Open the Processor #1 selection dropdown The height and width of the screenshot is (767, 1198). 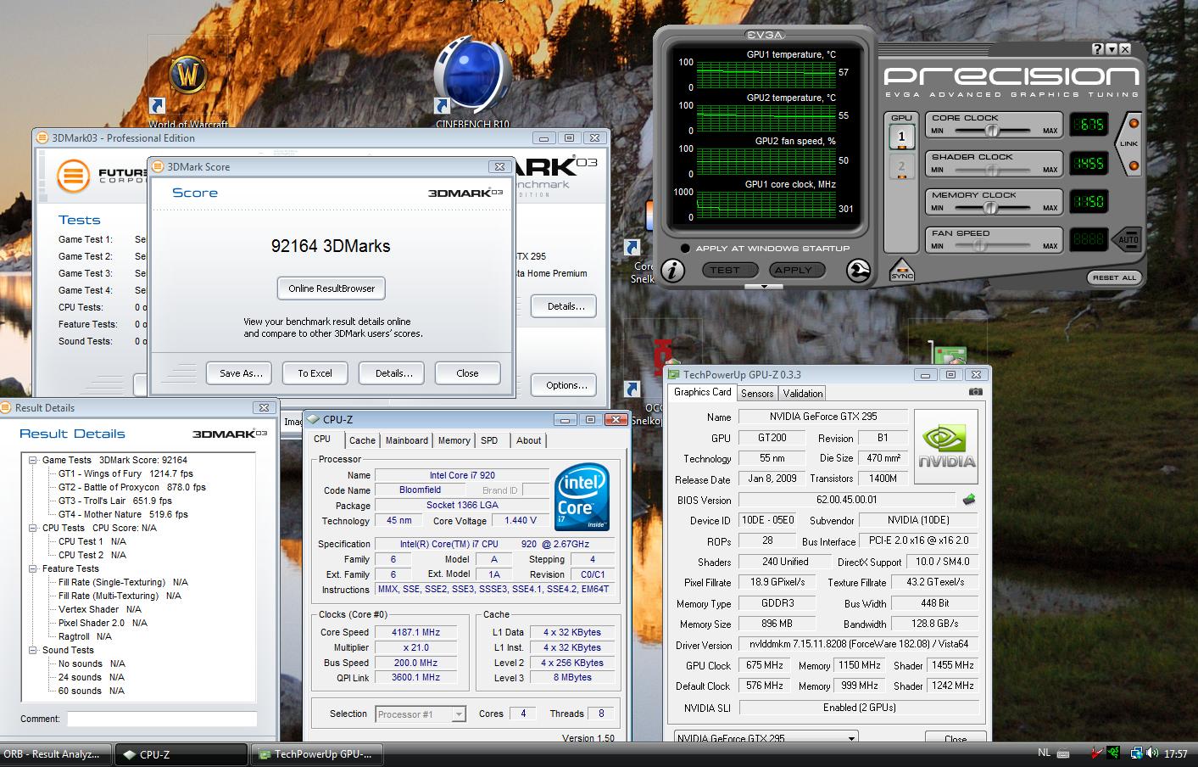[458, 714]
